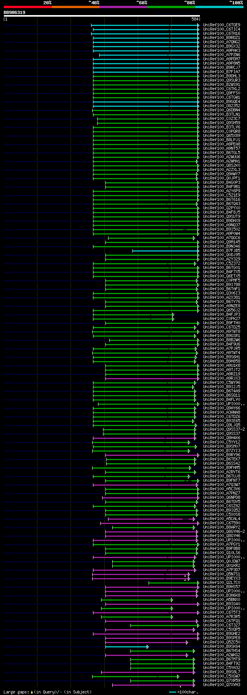247x695 pixels.
Task: Select the UniRef100_A9PAK3 label
Action: click(x=222, y=50)
